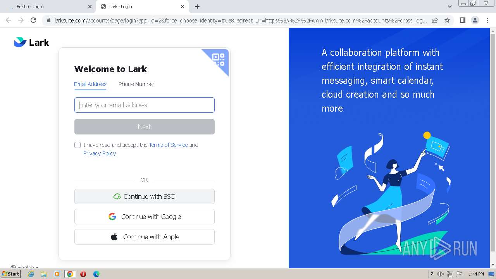Click the Lark logo

(31, 42)
